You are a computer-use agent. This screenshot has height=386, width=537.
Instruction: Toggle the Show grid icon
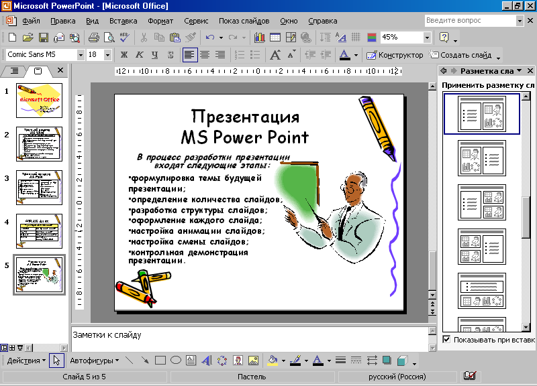pyautogui.click(x=356, y=38)
